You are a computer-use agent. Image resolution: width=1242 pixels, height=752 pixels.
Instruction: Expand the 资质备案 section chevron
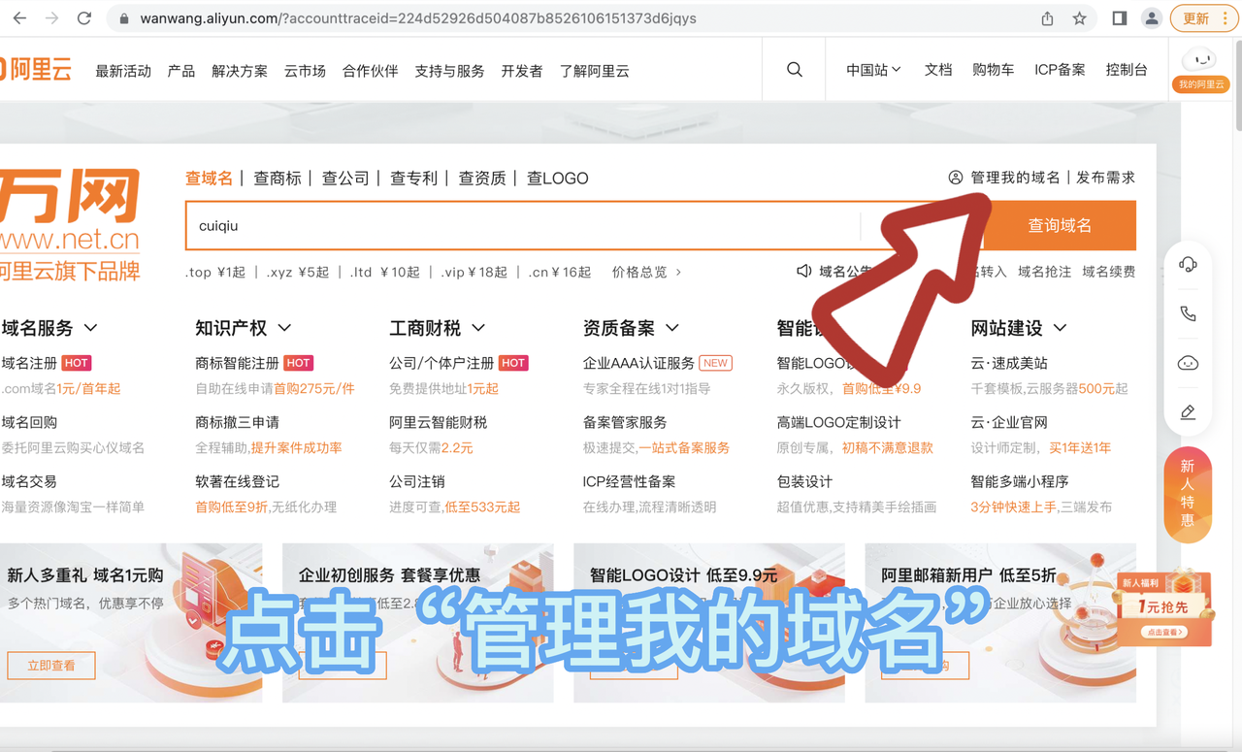click(672, 328)
